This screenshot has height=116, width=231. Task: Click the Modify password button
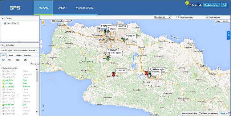coord(211,5)
